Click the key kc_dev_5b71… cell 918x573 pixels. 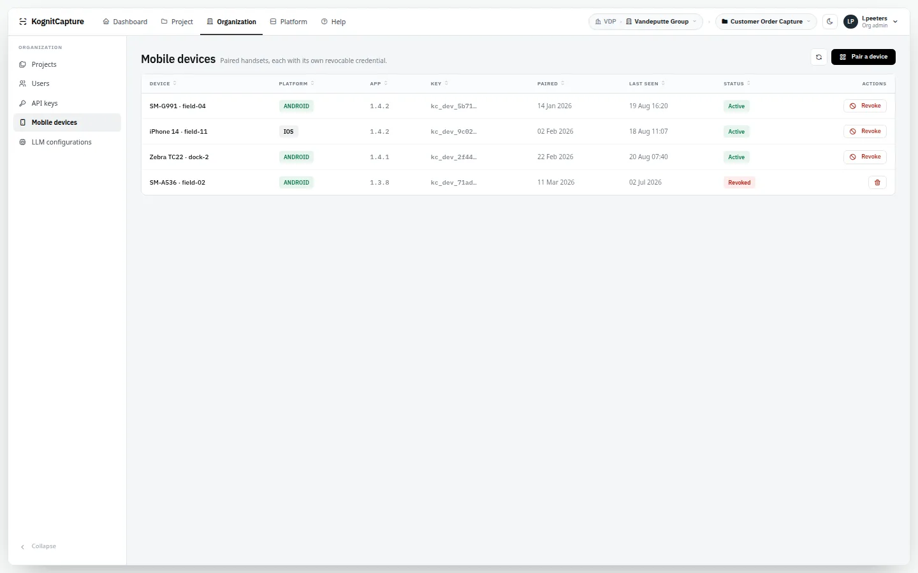454,106
